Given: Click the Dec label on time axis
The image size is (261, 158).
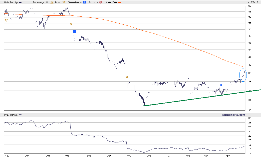Looking at the screenshot, I should click(x=149, y=156).
